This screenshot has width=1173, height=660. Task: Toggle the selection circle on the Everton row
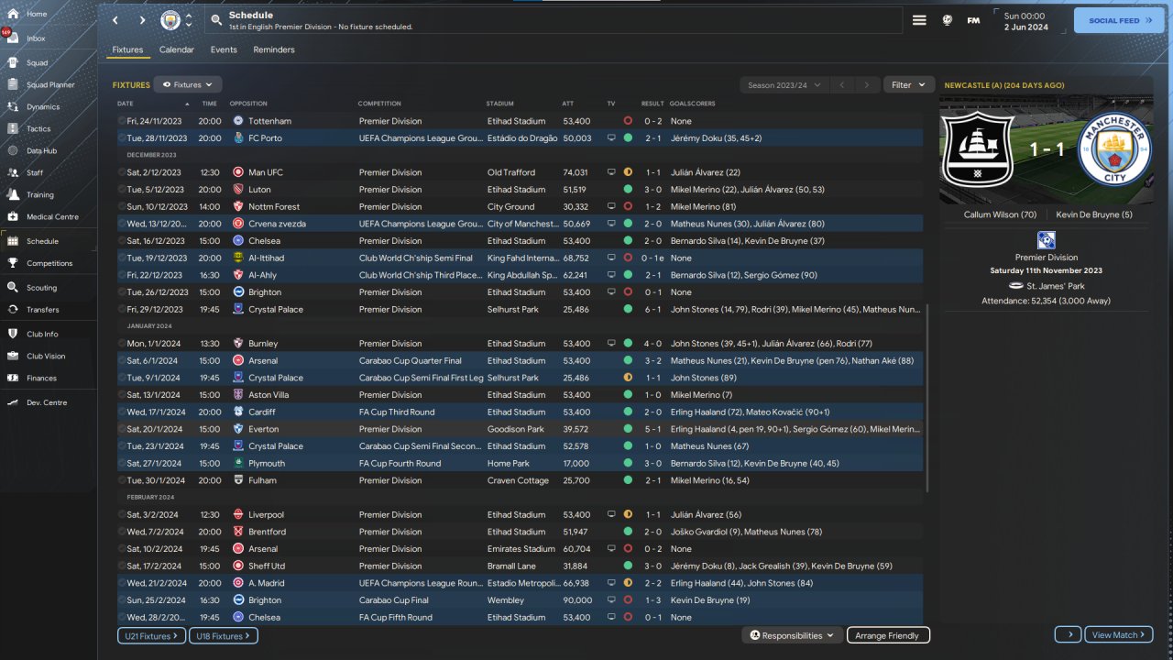(x=122, y=429)
